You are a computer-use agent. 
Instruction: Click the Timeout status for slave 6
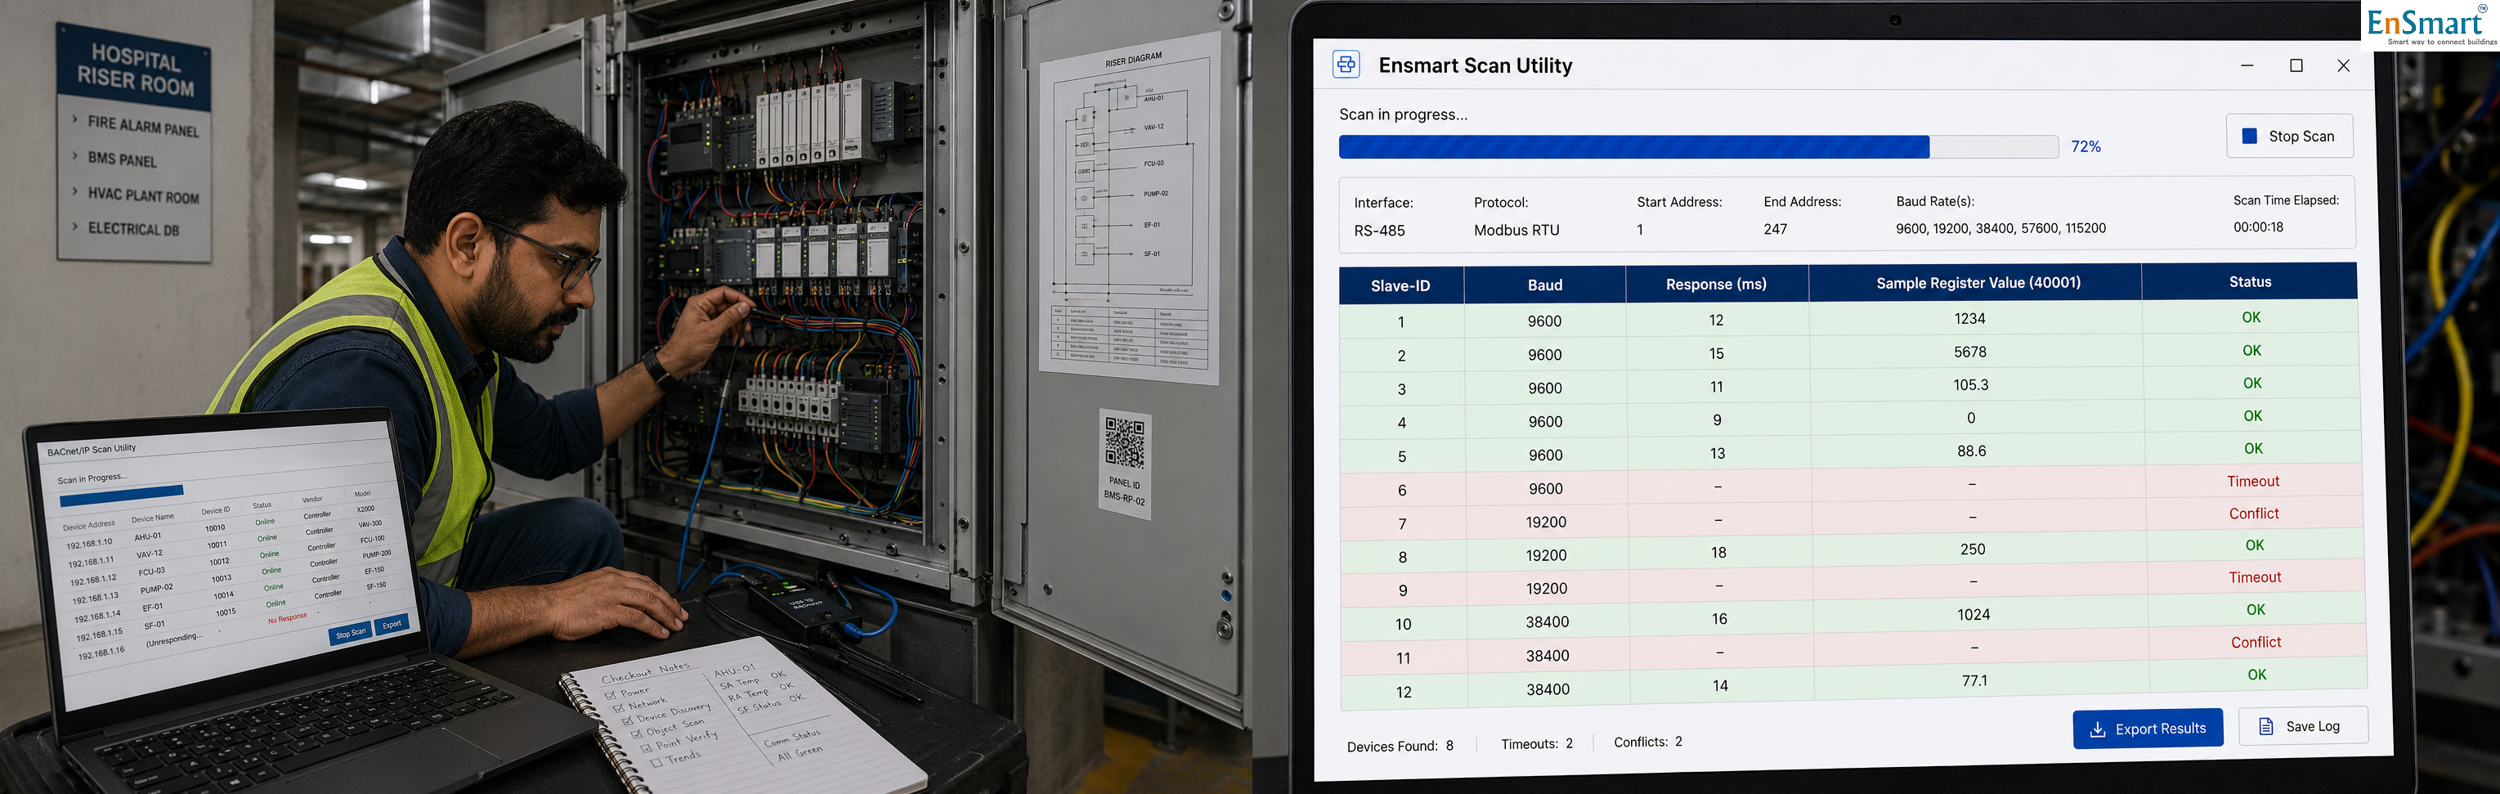pyautogui.click(x=2252, y=482)
